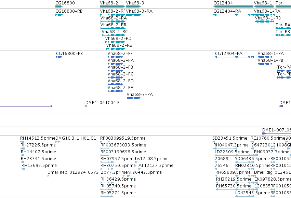Select EST SD23451.5prime
Screen dimensions: 291x198
click(230, 138)
